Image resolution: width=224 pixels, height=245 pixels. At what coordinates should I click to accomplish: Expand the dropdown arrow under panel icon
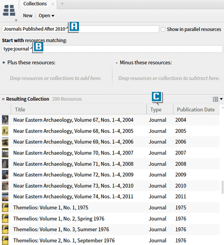pyautogui.click(x=16, y=21)
